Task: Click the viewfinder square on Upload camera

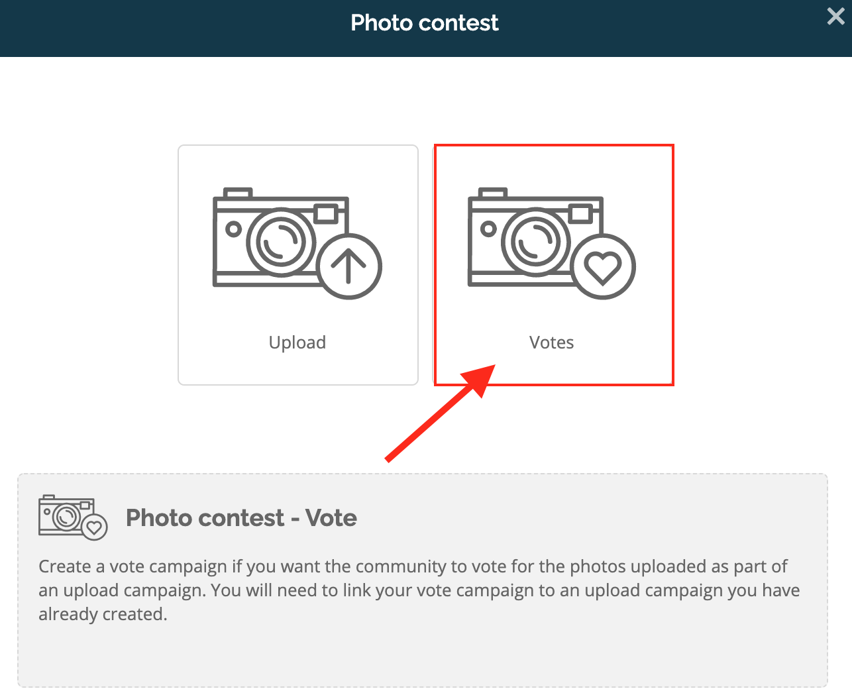Action: tap(326, 213)
